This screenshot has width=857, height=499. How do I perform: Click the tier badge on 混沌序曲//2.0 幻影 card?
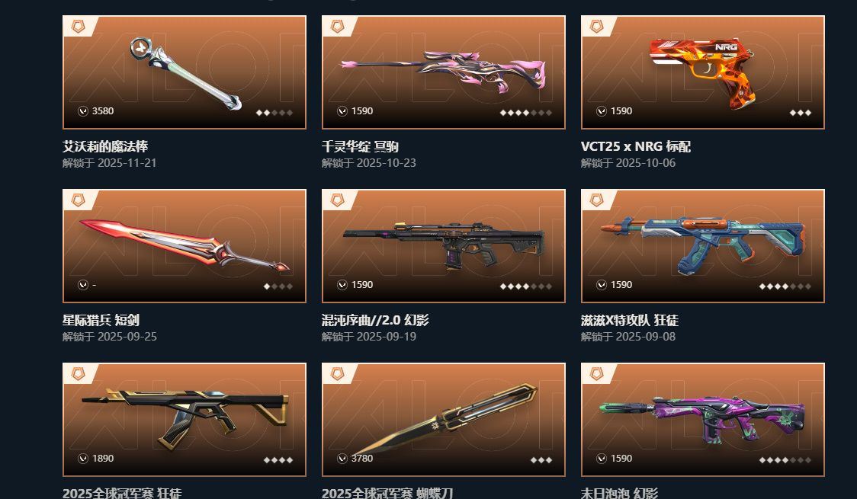[337, 200]
